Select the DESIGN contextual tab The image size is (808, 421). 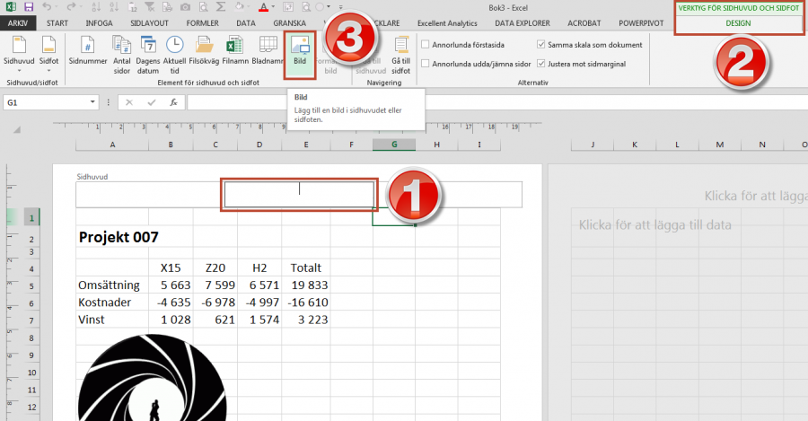click(x=738, y=23)
